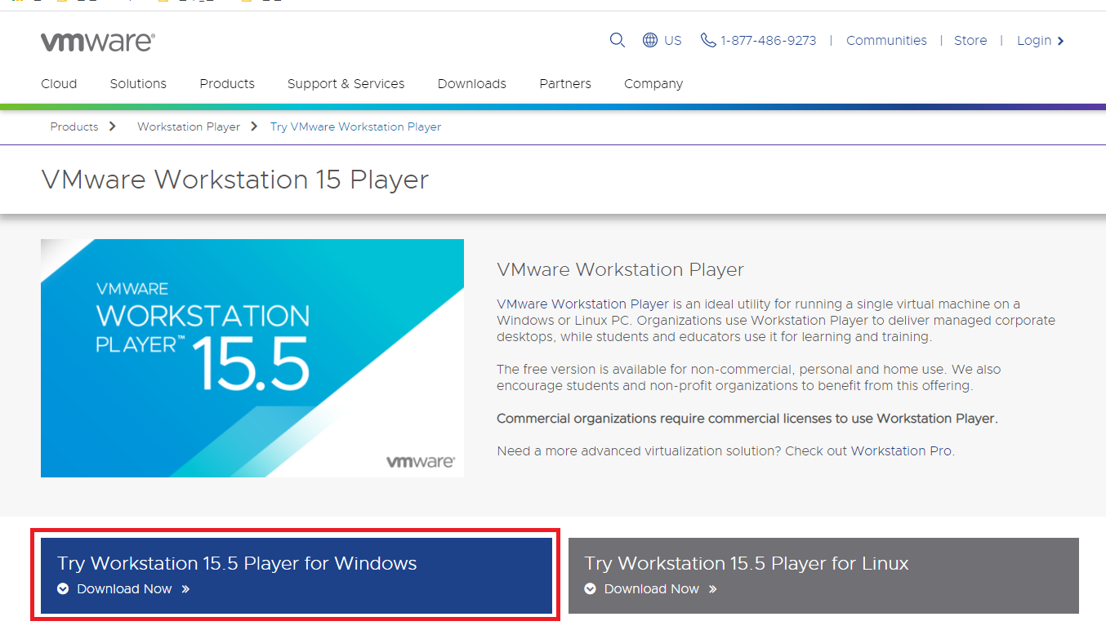Viewport: 1106px width, 639px height.
Task: Click double-chevron after Linux Download Now
Action: [713, 588]
